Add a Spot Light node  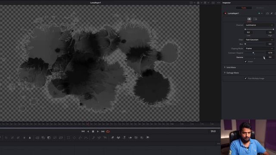(x=142, y=138)
